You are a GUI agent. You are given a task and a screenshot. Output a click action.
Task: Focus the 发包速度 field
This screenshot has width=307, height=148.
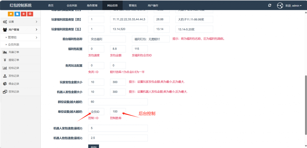pos(96,49)
